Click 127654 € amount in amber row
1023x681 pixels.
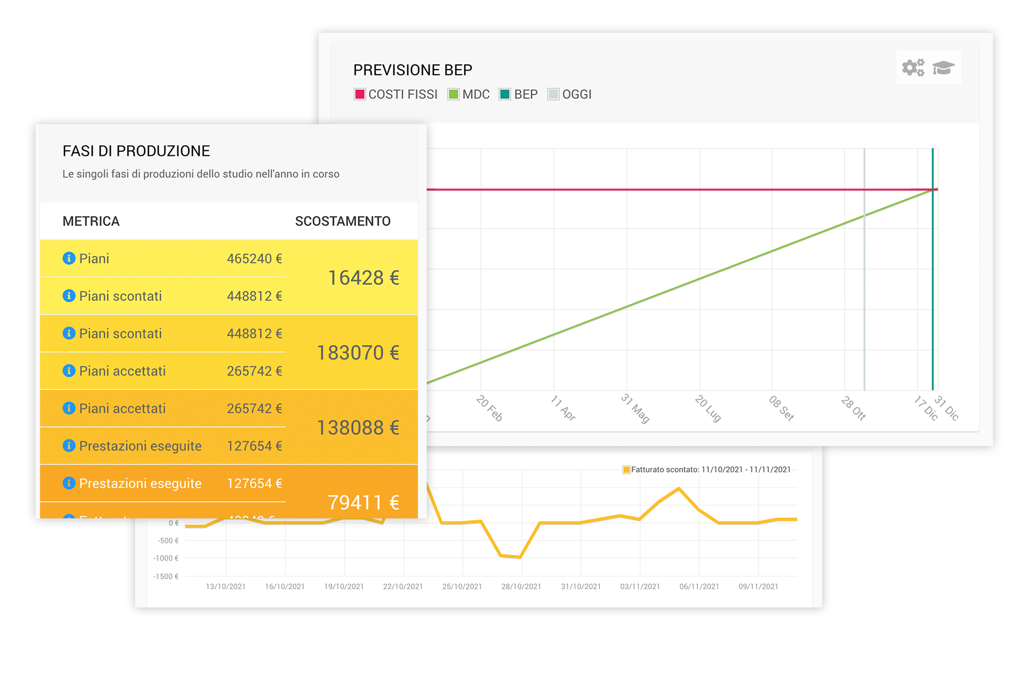click(254, 446)
